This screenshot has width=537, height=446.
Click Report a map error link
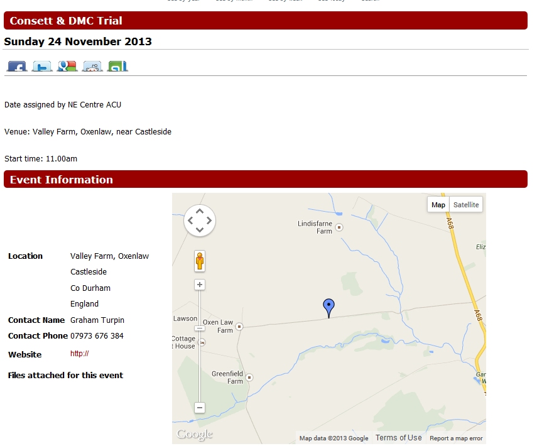pyautogui.click(x=456, y=438)
